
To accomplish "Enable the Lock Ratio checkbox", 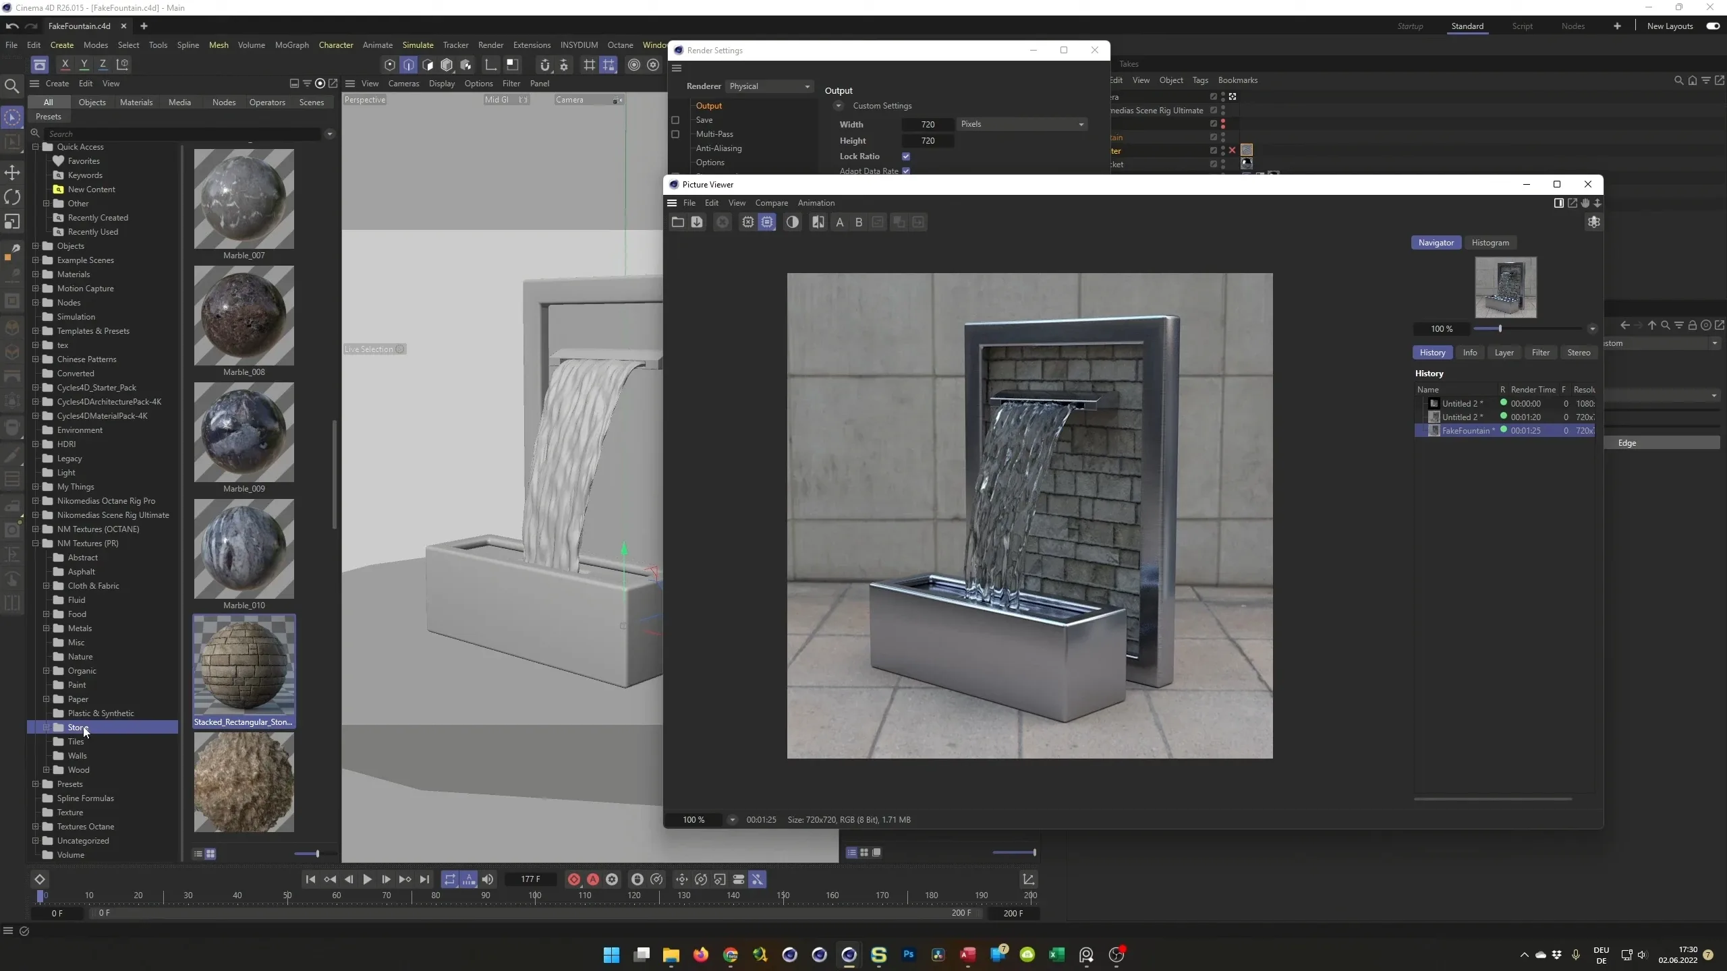I will click(x=905, y=156).
